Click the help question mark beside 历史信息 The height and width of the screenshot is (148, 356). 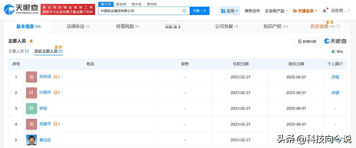[x=338, y=27]
